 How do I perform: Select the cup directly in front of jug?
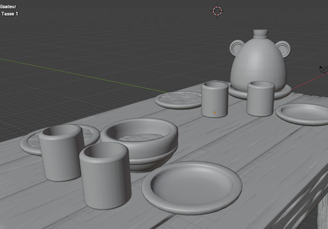pos(260,98)
